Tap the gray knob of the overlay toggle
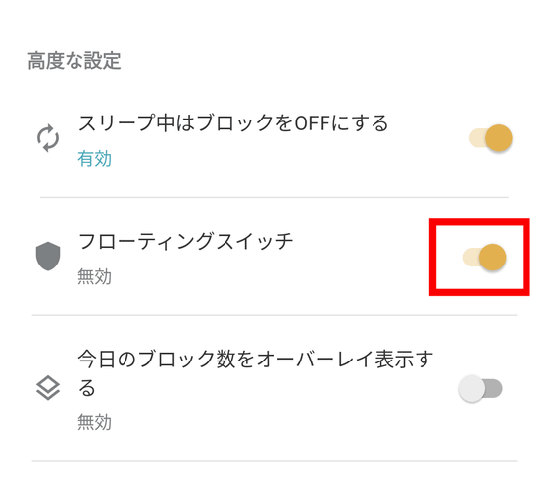Viewport: 549px width, 482px height. [x=472, y=388]
